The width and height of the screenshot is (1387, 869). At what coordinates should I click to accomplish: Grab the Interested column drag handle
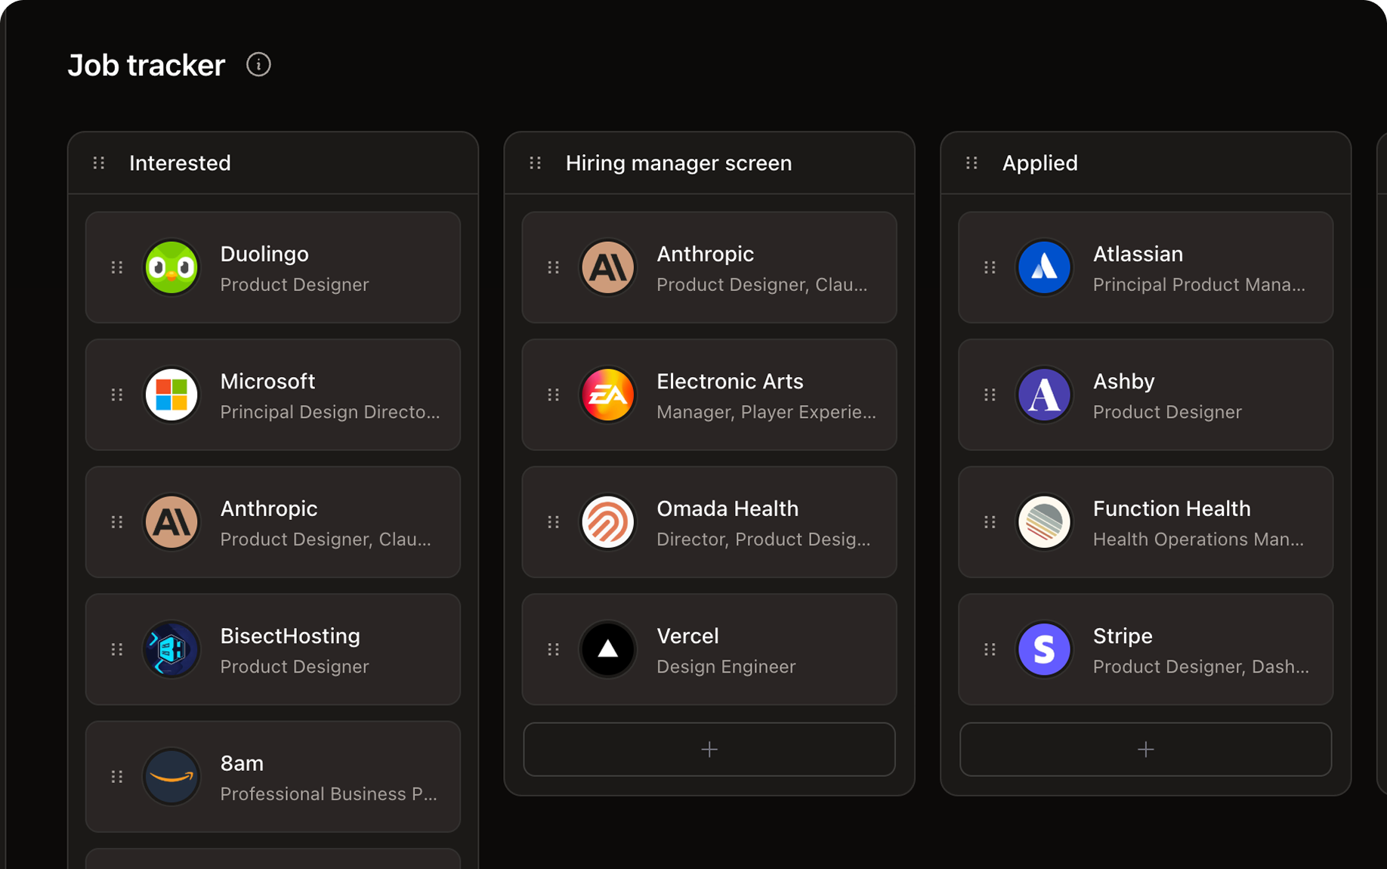98,162
